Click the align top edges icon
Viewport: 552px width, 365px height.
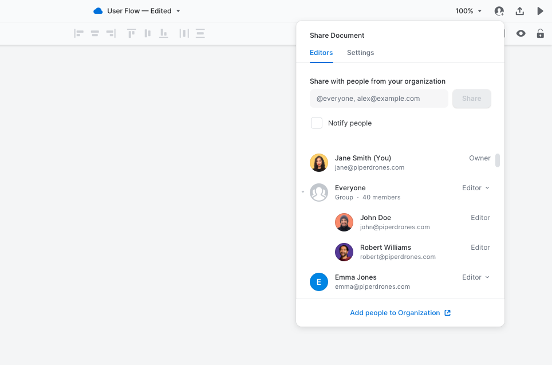(x=131, y=34)
